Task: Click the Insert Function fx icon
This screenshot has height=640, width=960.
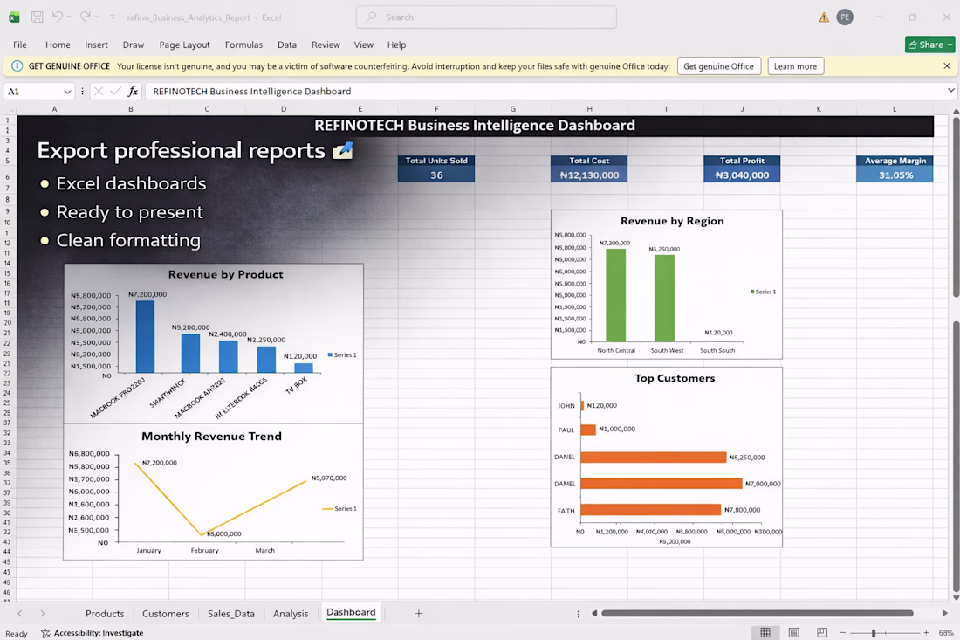Action: pyautogui.click(x=133, y=92)
